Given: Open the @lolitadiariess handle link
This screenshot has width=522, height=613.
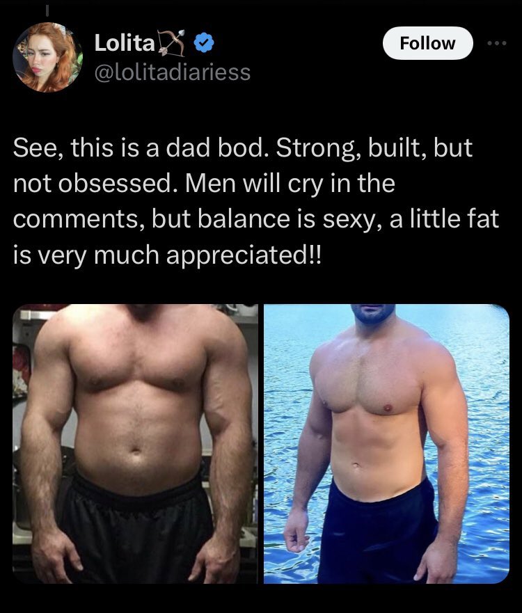Looking at the screenshot, I should tap(173, 72).
